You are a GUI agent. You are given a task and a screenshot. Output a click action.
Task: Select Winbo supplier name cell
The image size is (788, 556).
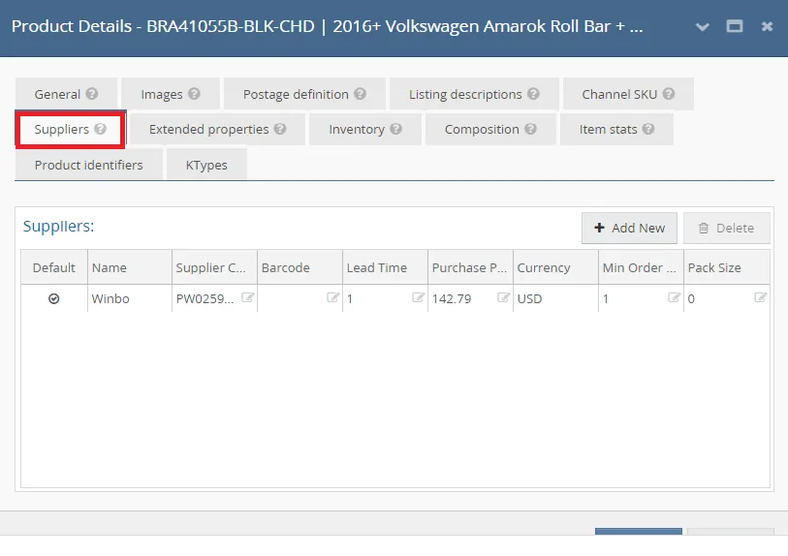click(x=130, y=299)
